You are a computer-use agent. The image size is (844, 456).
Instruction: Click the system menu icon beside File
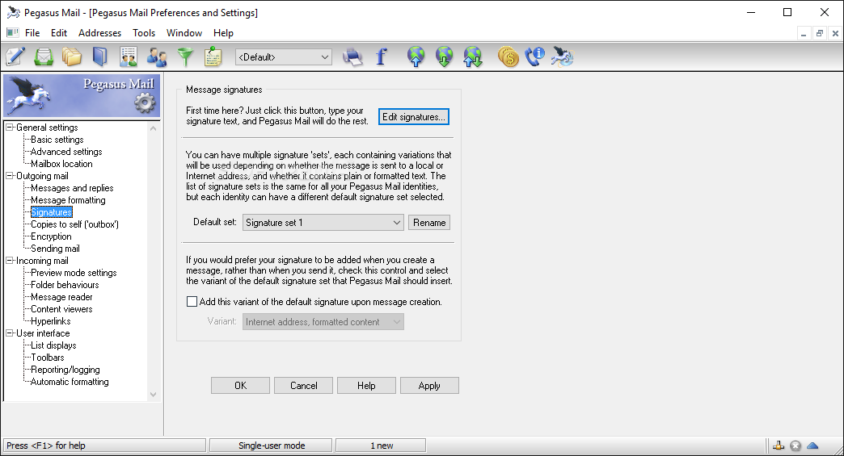[12, 33]
